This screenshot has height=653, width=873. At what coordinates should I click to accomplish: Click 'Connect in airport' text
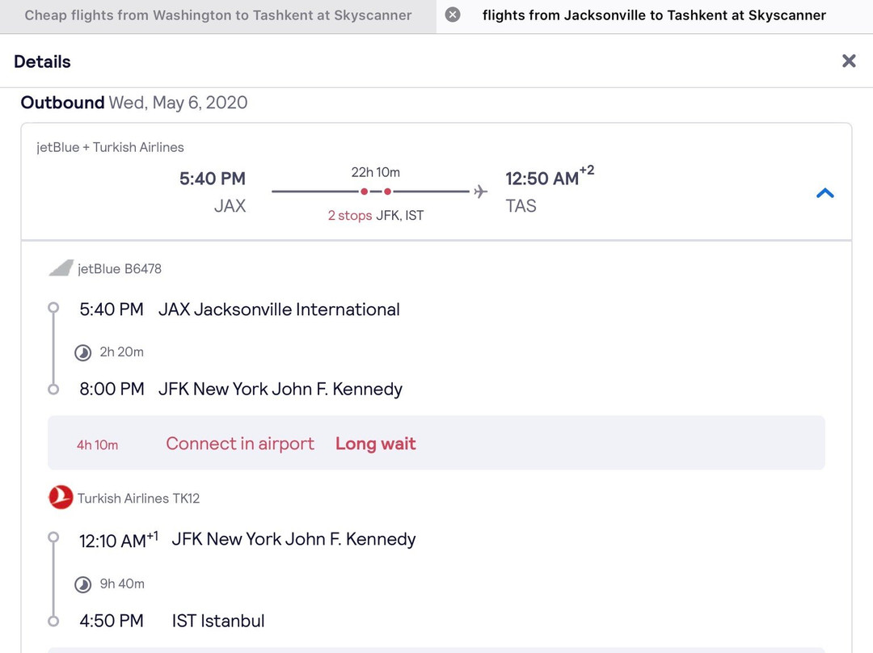click(240, 444)
